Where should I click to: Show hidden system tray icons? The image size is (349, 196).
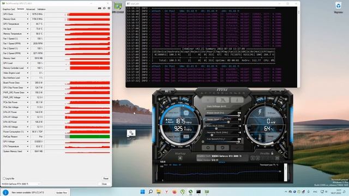[286, 192]
